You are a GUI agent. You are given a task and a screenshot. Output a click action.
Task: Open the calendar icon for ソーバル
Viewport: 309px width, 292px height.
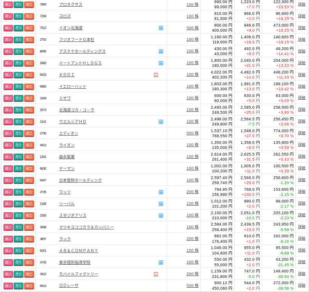tap(161, 204)
